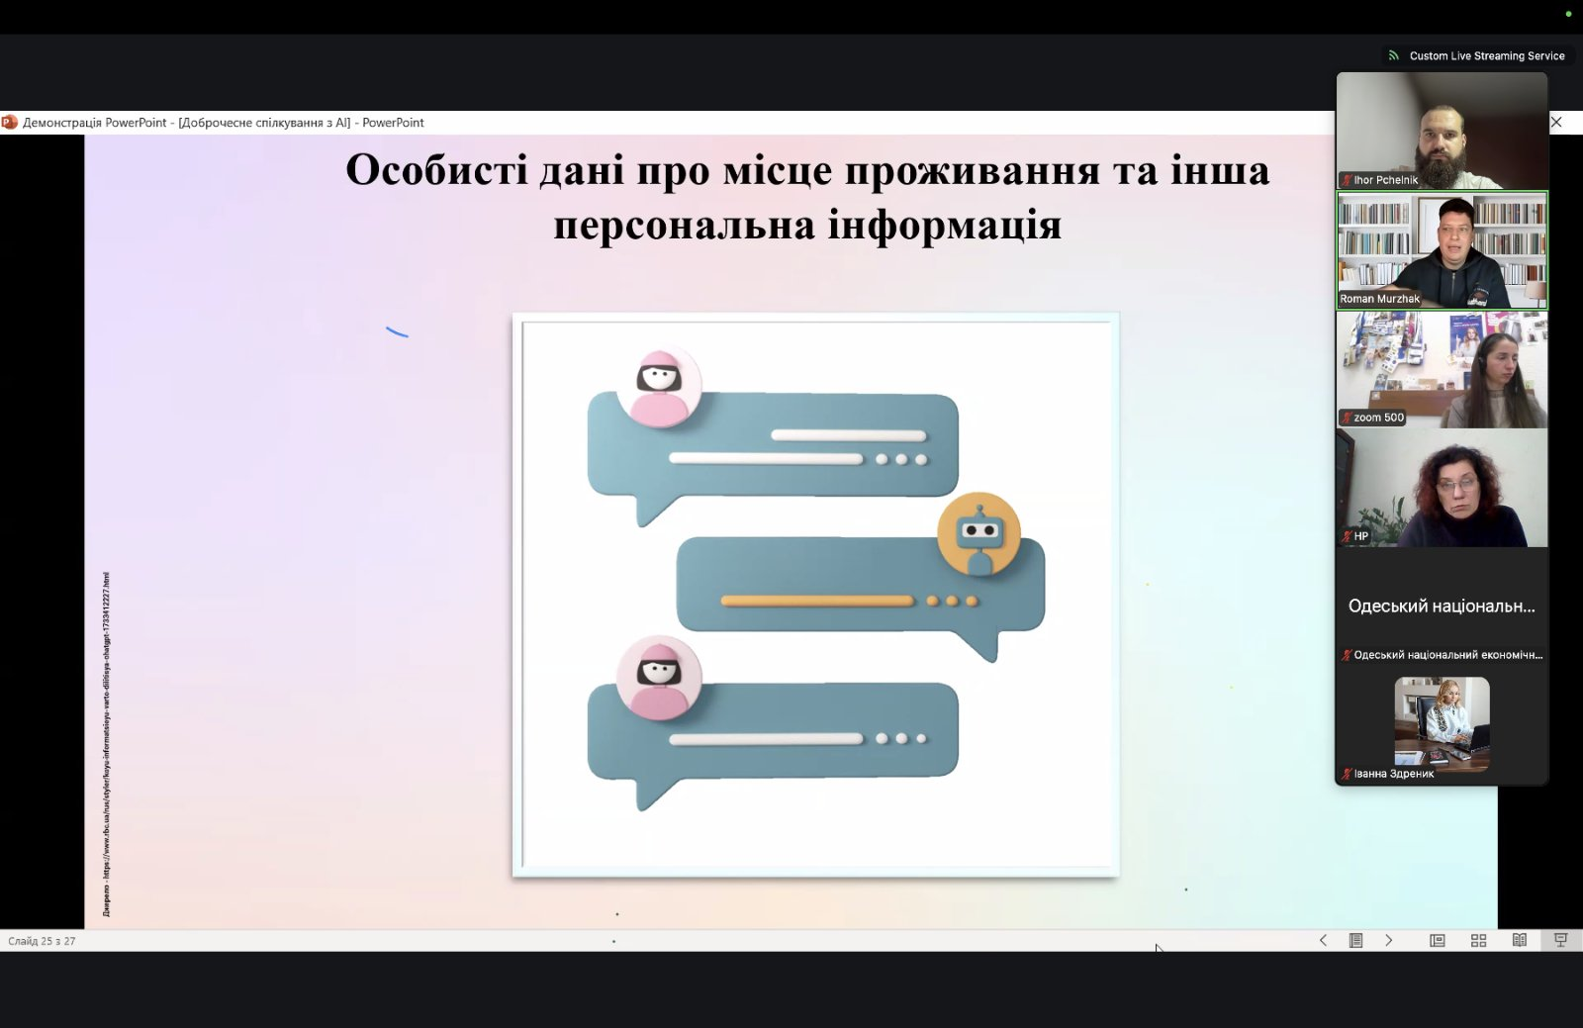The width and height of the screenshot is (1583, 1028).
Task: Click the slide title about personal data
Action: pos(806,197)
